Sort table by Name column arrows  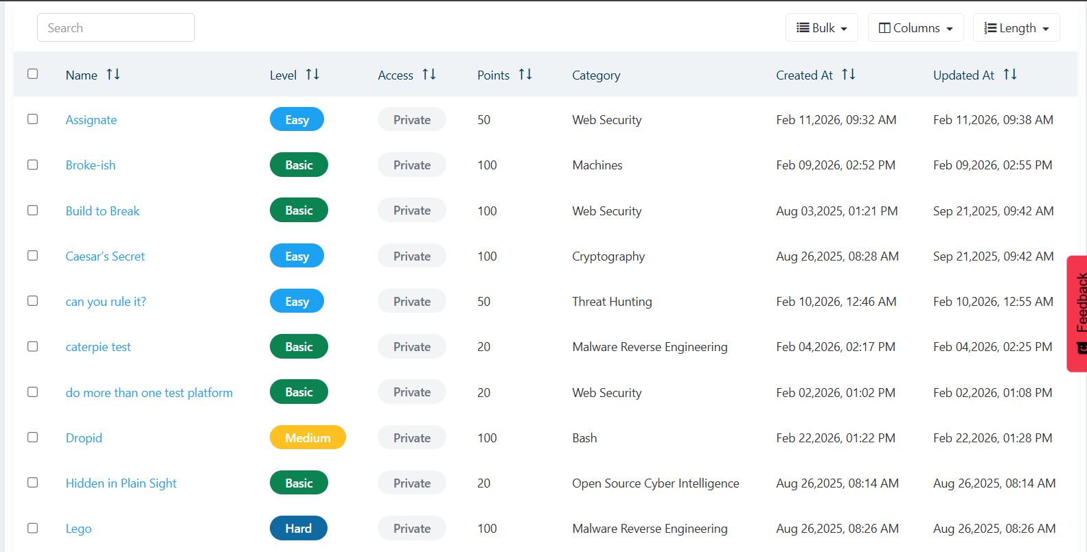pos(113,74)
